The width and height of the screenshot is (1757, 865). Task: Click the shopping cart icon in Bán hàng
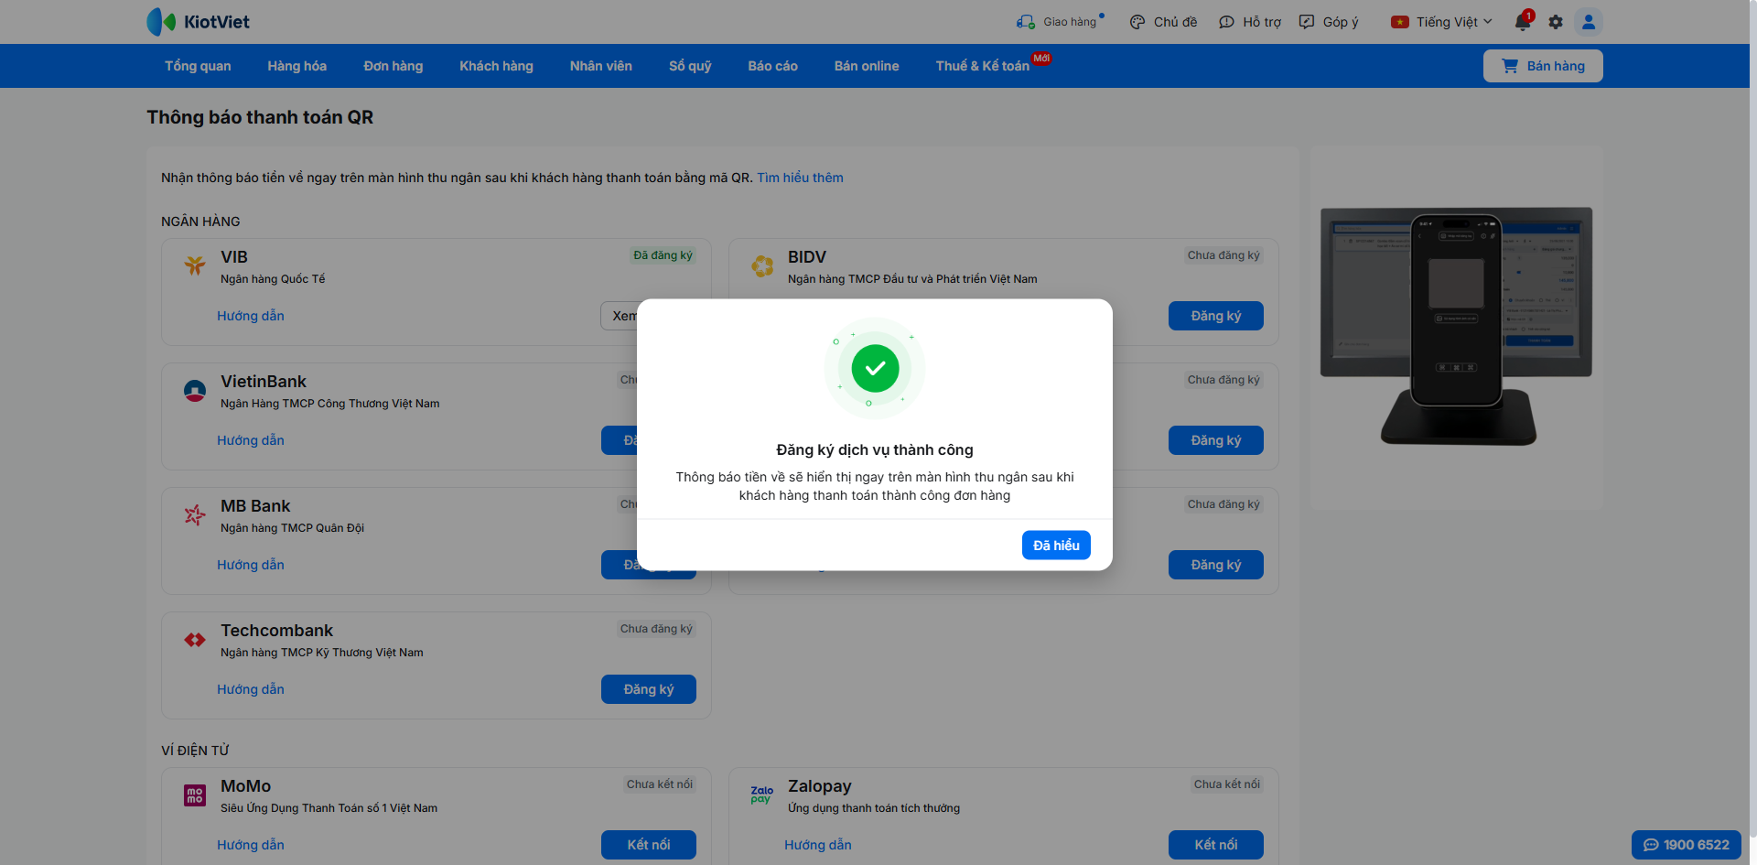tap(1510, 66)
